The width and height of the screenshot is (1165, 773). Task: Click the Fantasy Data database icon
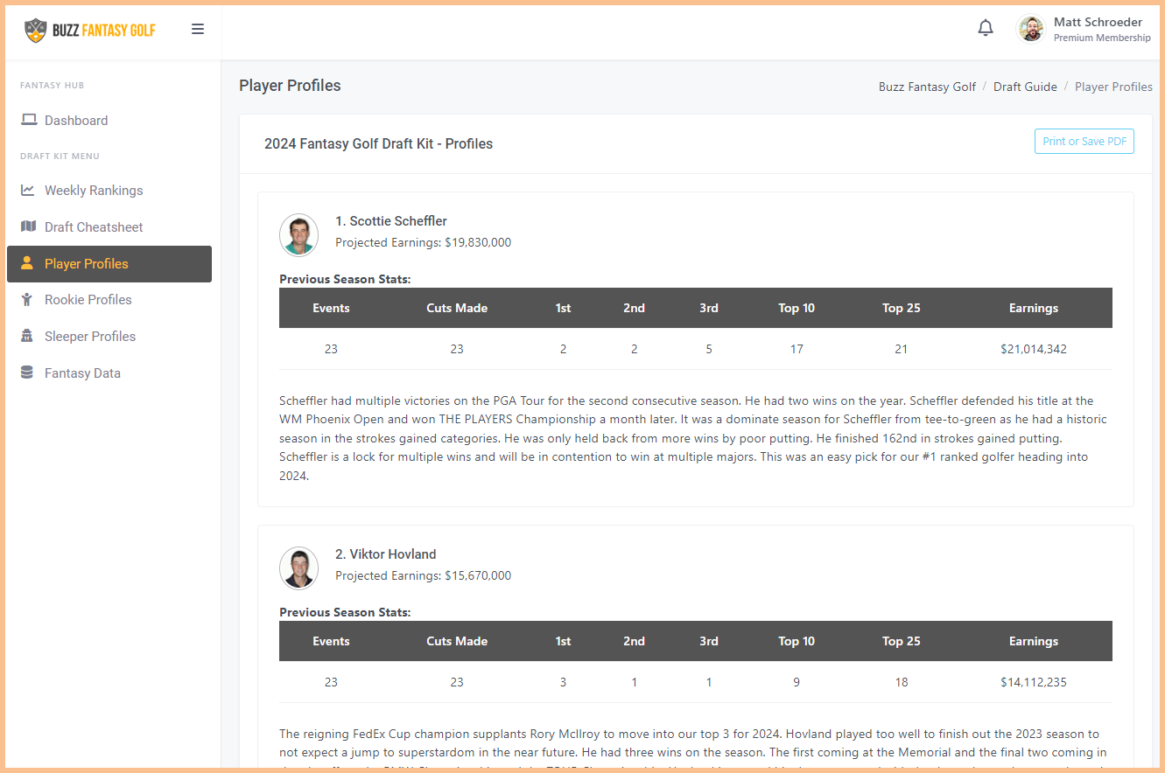[27, 373]
